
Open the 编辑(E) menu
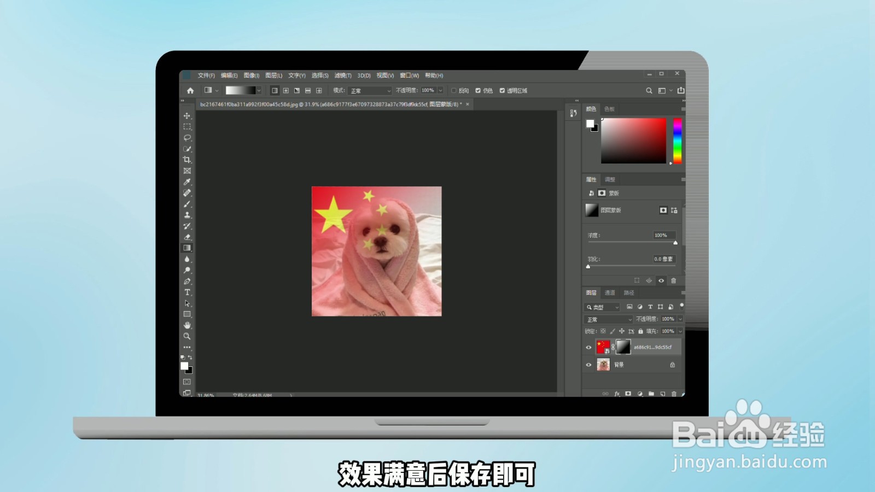229,75
